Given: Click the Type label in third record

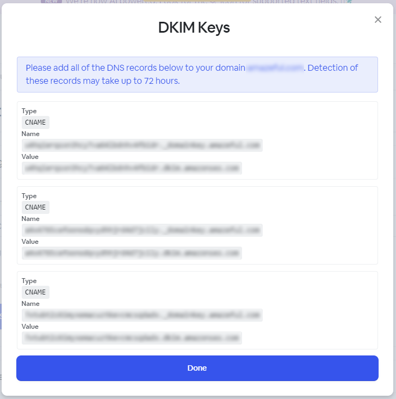Looking at the screenshot, I should point(29,281).
